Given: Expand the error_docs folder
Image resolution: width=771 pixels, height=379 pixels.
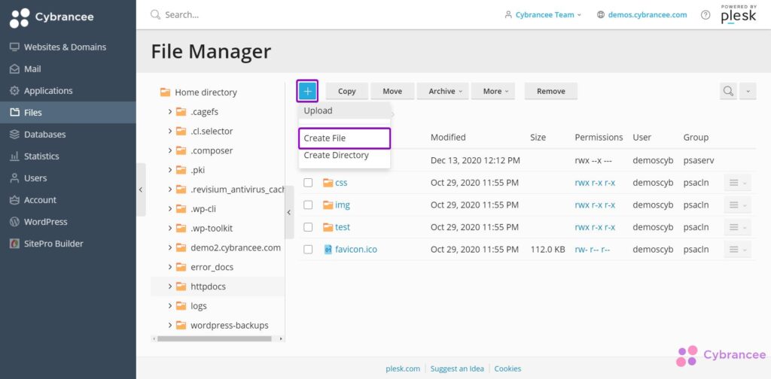Looking at the screenshot, I should [170, 267].
